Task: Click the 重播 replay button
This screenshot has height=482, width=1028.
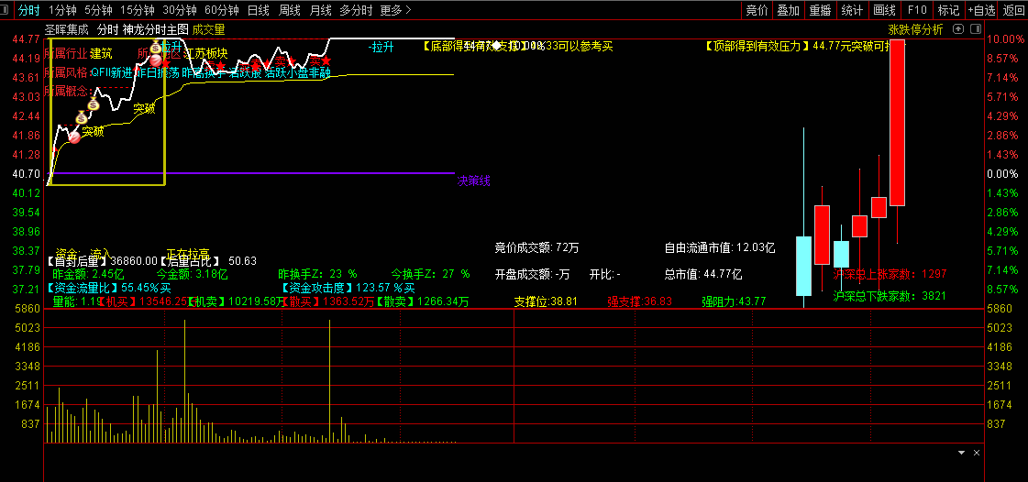Action: click(x=820, y=10)
